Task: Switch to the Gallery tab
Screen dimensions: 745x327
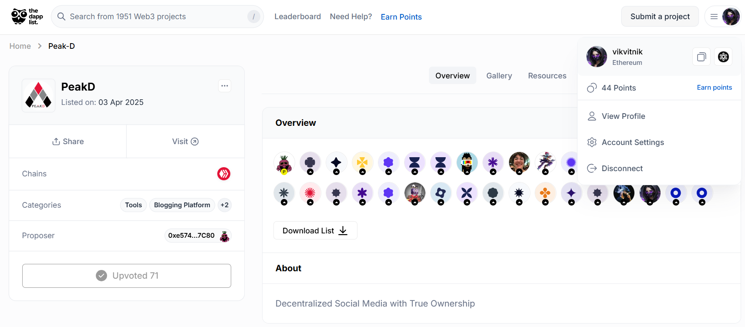Action: click(x=499, y=76)
